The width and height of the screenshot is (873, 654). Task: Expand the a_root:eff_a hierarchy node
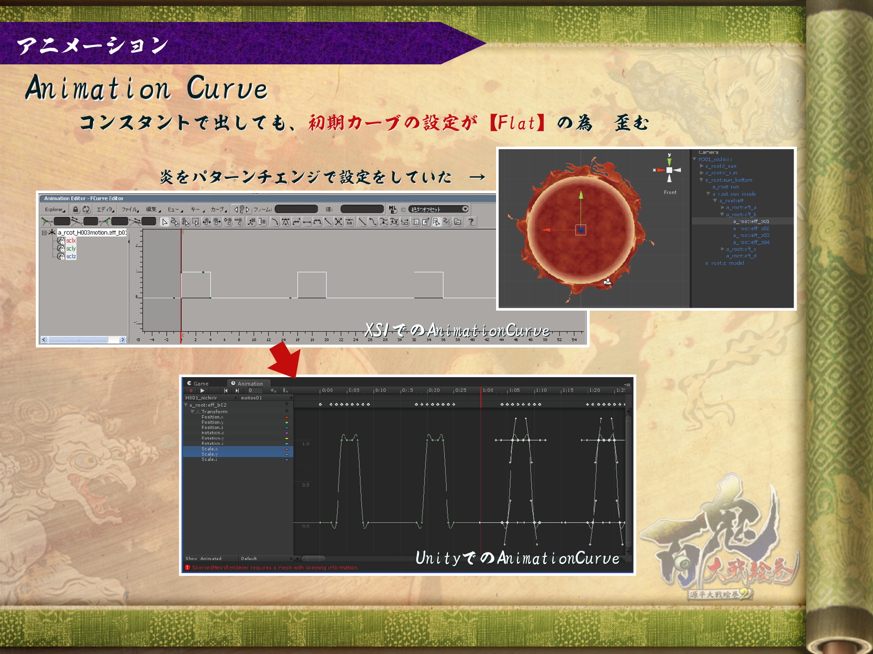723,207
